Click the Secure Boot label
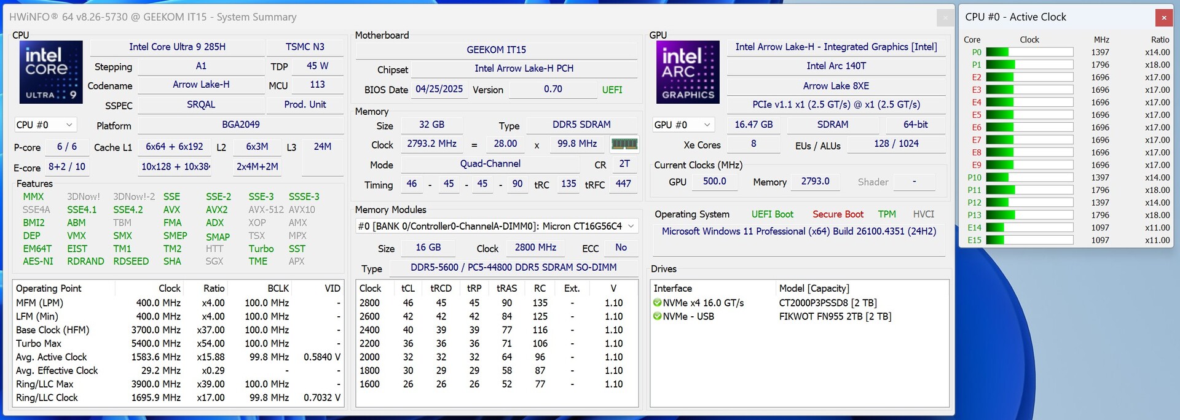Image resolution: width=1180 pixels, height=420 pixels. tap(838, 214)
